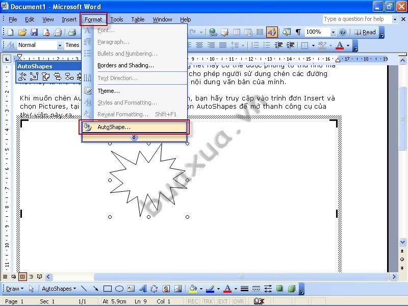Image resolution: width=408 pixels, height=306 pixels.
Task: Open the Zoom dropdown showing 100%
Action: [x=333, y=32]
